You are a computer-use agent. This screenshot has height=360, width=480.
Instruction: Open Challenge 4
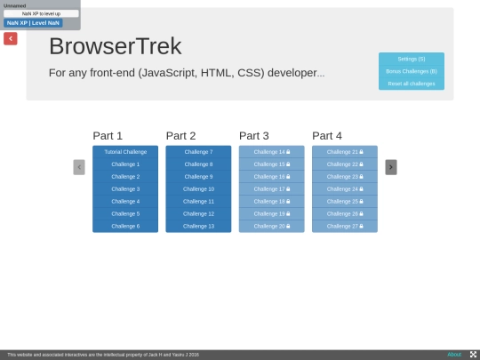125,202
